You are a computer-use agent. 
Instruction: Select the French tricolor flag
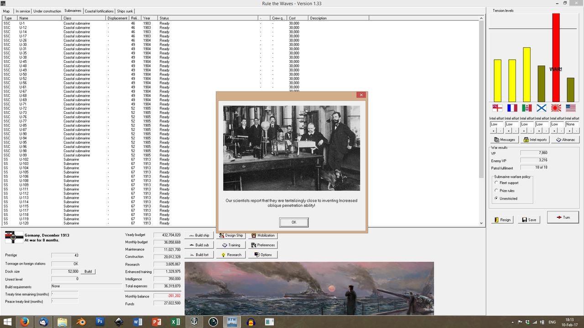tap(512, 108)
